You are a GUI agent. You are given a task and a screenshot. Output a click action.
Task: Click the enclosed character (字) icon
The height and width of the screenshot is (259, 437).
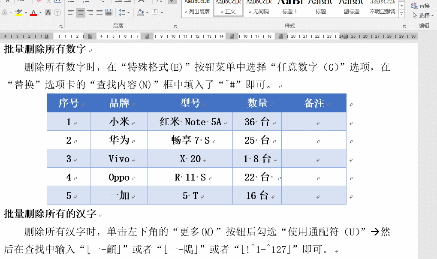click(x=57, y=12)
